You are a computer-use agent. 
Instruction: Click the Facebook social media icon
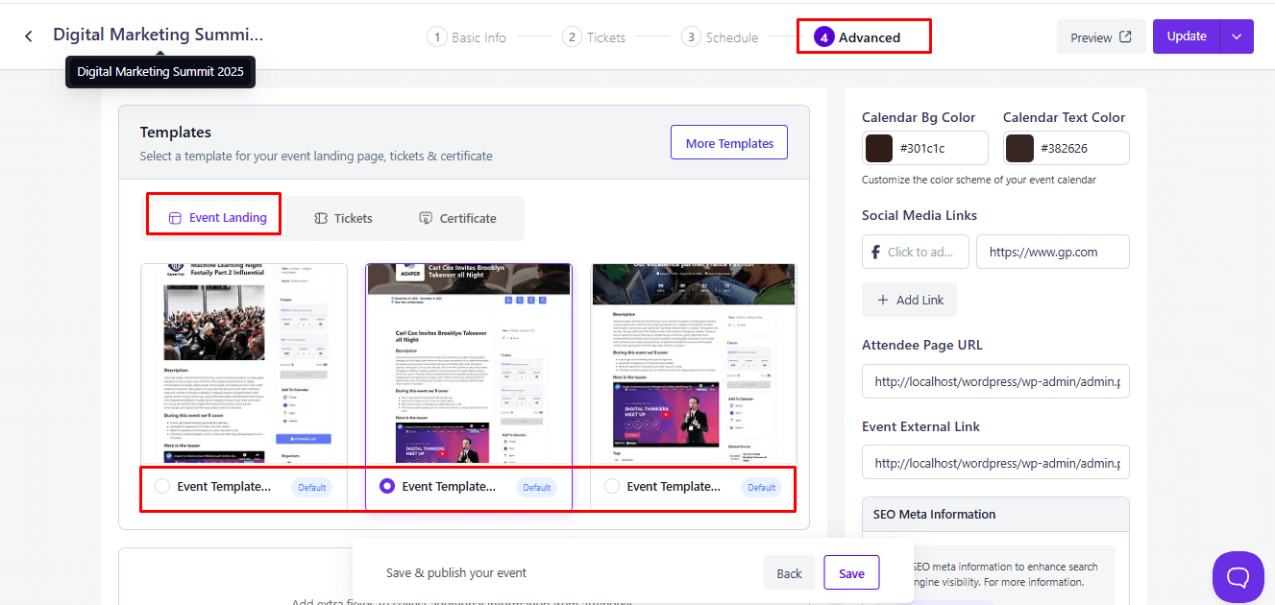pyautogui.click(x=875, y=252)
